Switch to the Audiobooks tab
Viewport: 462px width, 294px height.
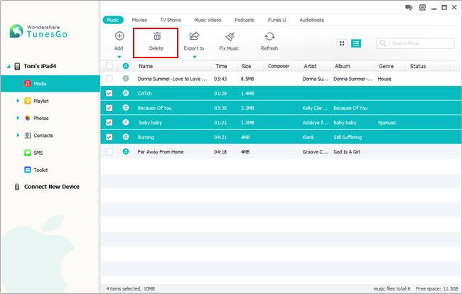[312, 20]
